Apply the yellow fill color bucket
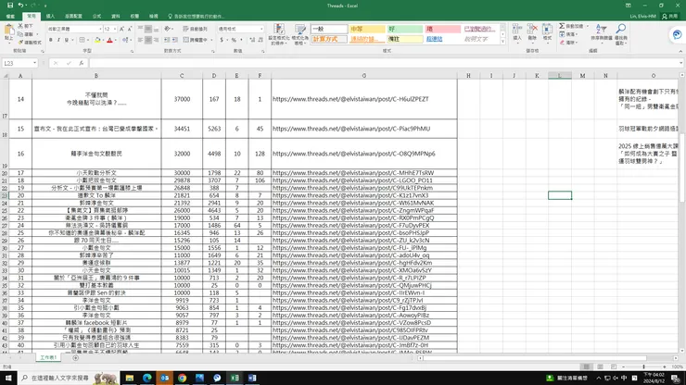This screenshot has height=385, width=686. click(x=97, y=40)
